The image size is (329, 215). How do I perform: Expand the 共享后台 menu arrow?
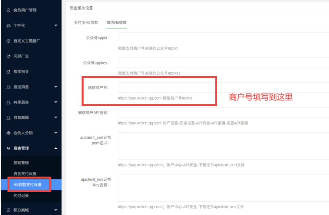coord(56,102)
